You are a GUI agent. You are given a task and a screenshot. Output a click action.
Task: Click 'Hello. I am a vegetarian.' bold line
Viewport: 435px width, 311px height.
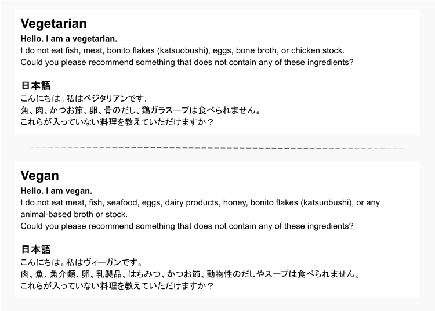(69, 39)
